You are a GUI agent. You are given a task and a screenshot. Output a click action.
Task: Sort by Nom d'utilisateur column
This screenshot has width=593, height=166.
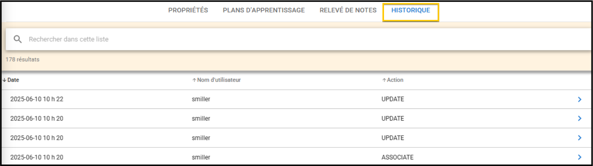pyautogui.click(x=216, y=80)
